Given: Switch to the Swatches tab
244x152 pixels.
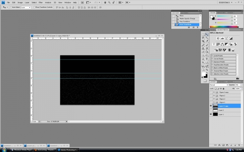Looking at the screenshot, I should pyautogui.click(x=221, y=13).
